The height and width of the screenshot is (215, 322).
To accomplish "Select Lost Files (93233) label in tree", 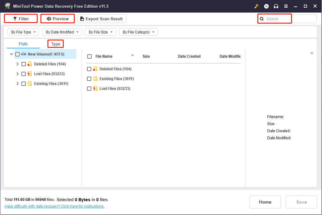I will point(49,74).
